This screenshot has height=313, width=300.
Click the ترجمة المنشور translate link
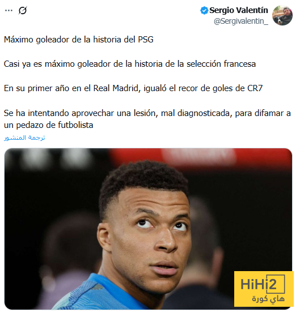coord(24,138)
